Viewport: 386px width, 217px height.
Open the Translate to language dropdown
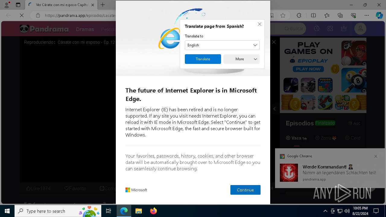click(x=222, y=45)
